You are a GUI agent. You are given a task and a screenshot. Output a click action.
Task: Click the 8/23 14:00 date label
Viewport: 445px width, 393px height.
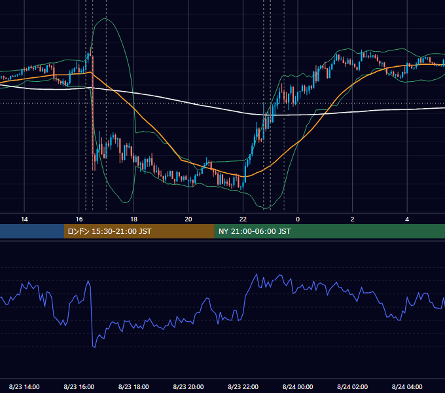point(24,386)
